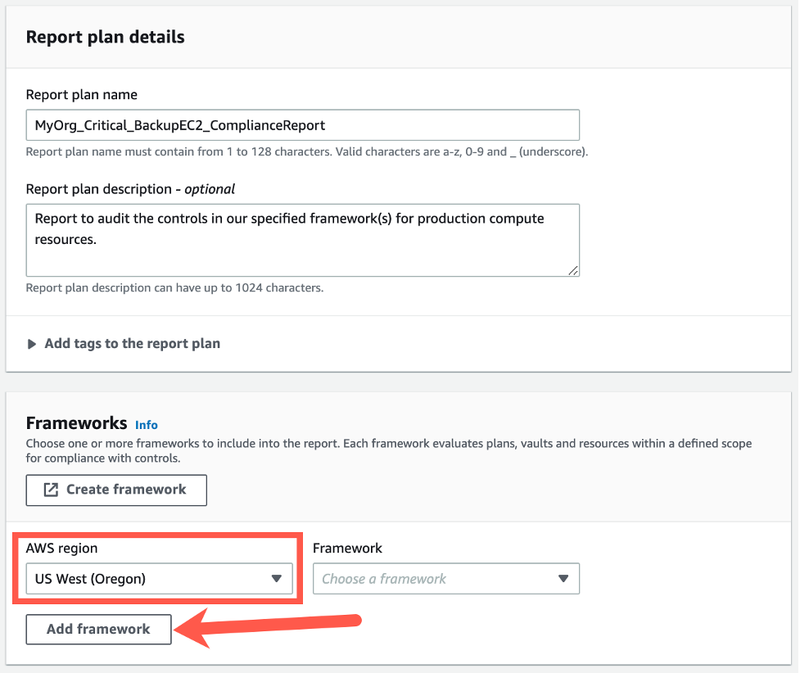The height and width of the screenshot is (673, 800).
Task: Click the report plan description text area
Action: pyautogui.click(x=303, y=237)
